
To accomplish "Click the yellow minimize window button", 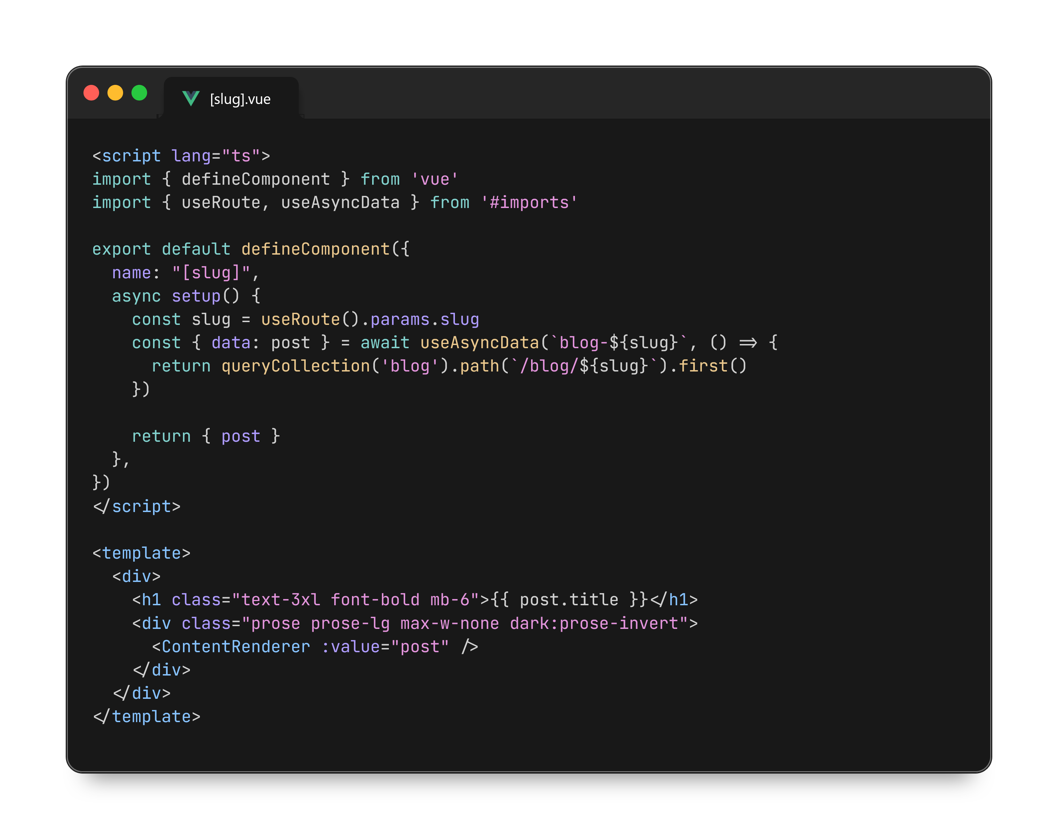I will tap(115, 93).
